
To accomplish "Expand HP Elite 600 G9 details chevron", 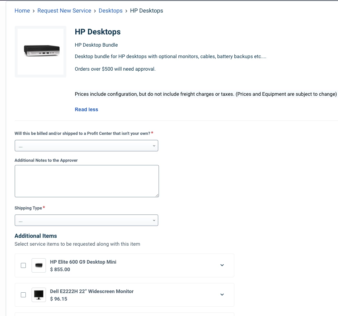I will [222, 265].
